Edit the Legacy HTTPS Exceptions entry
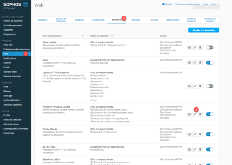 [x=195, y=86]
